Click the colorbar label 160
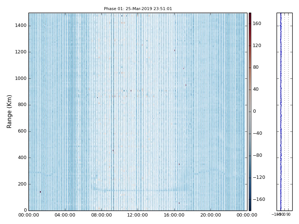Screen dimensions: 299x224 [257, 24]
